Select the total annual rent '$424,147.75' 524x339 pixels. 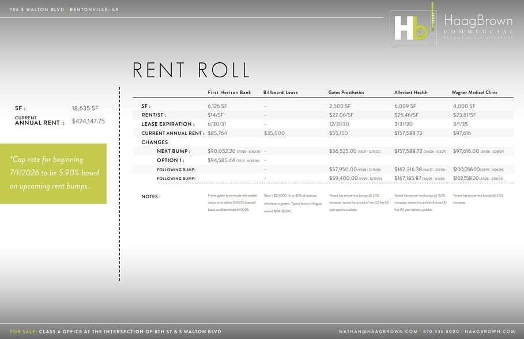(x=88, y=121)
